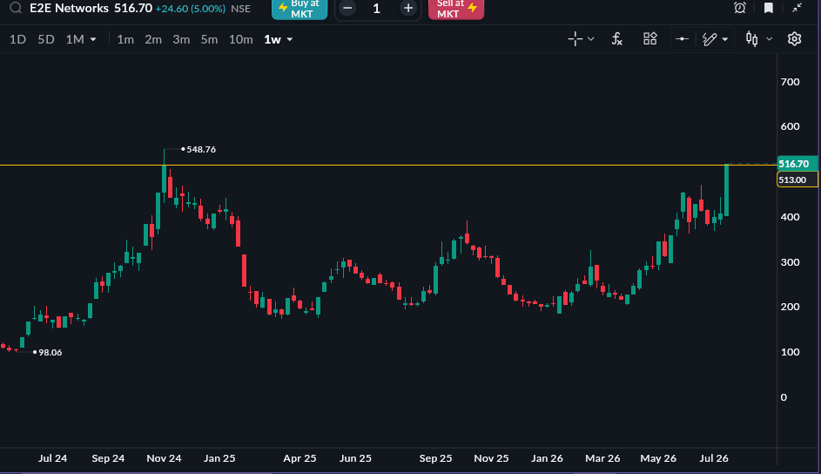The height and width of the screenshot is (474, 821).
Task: Decrease quantity with the minus button
Action: tap(347, 9)
